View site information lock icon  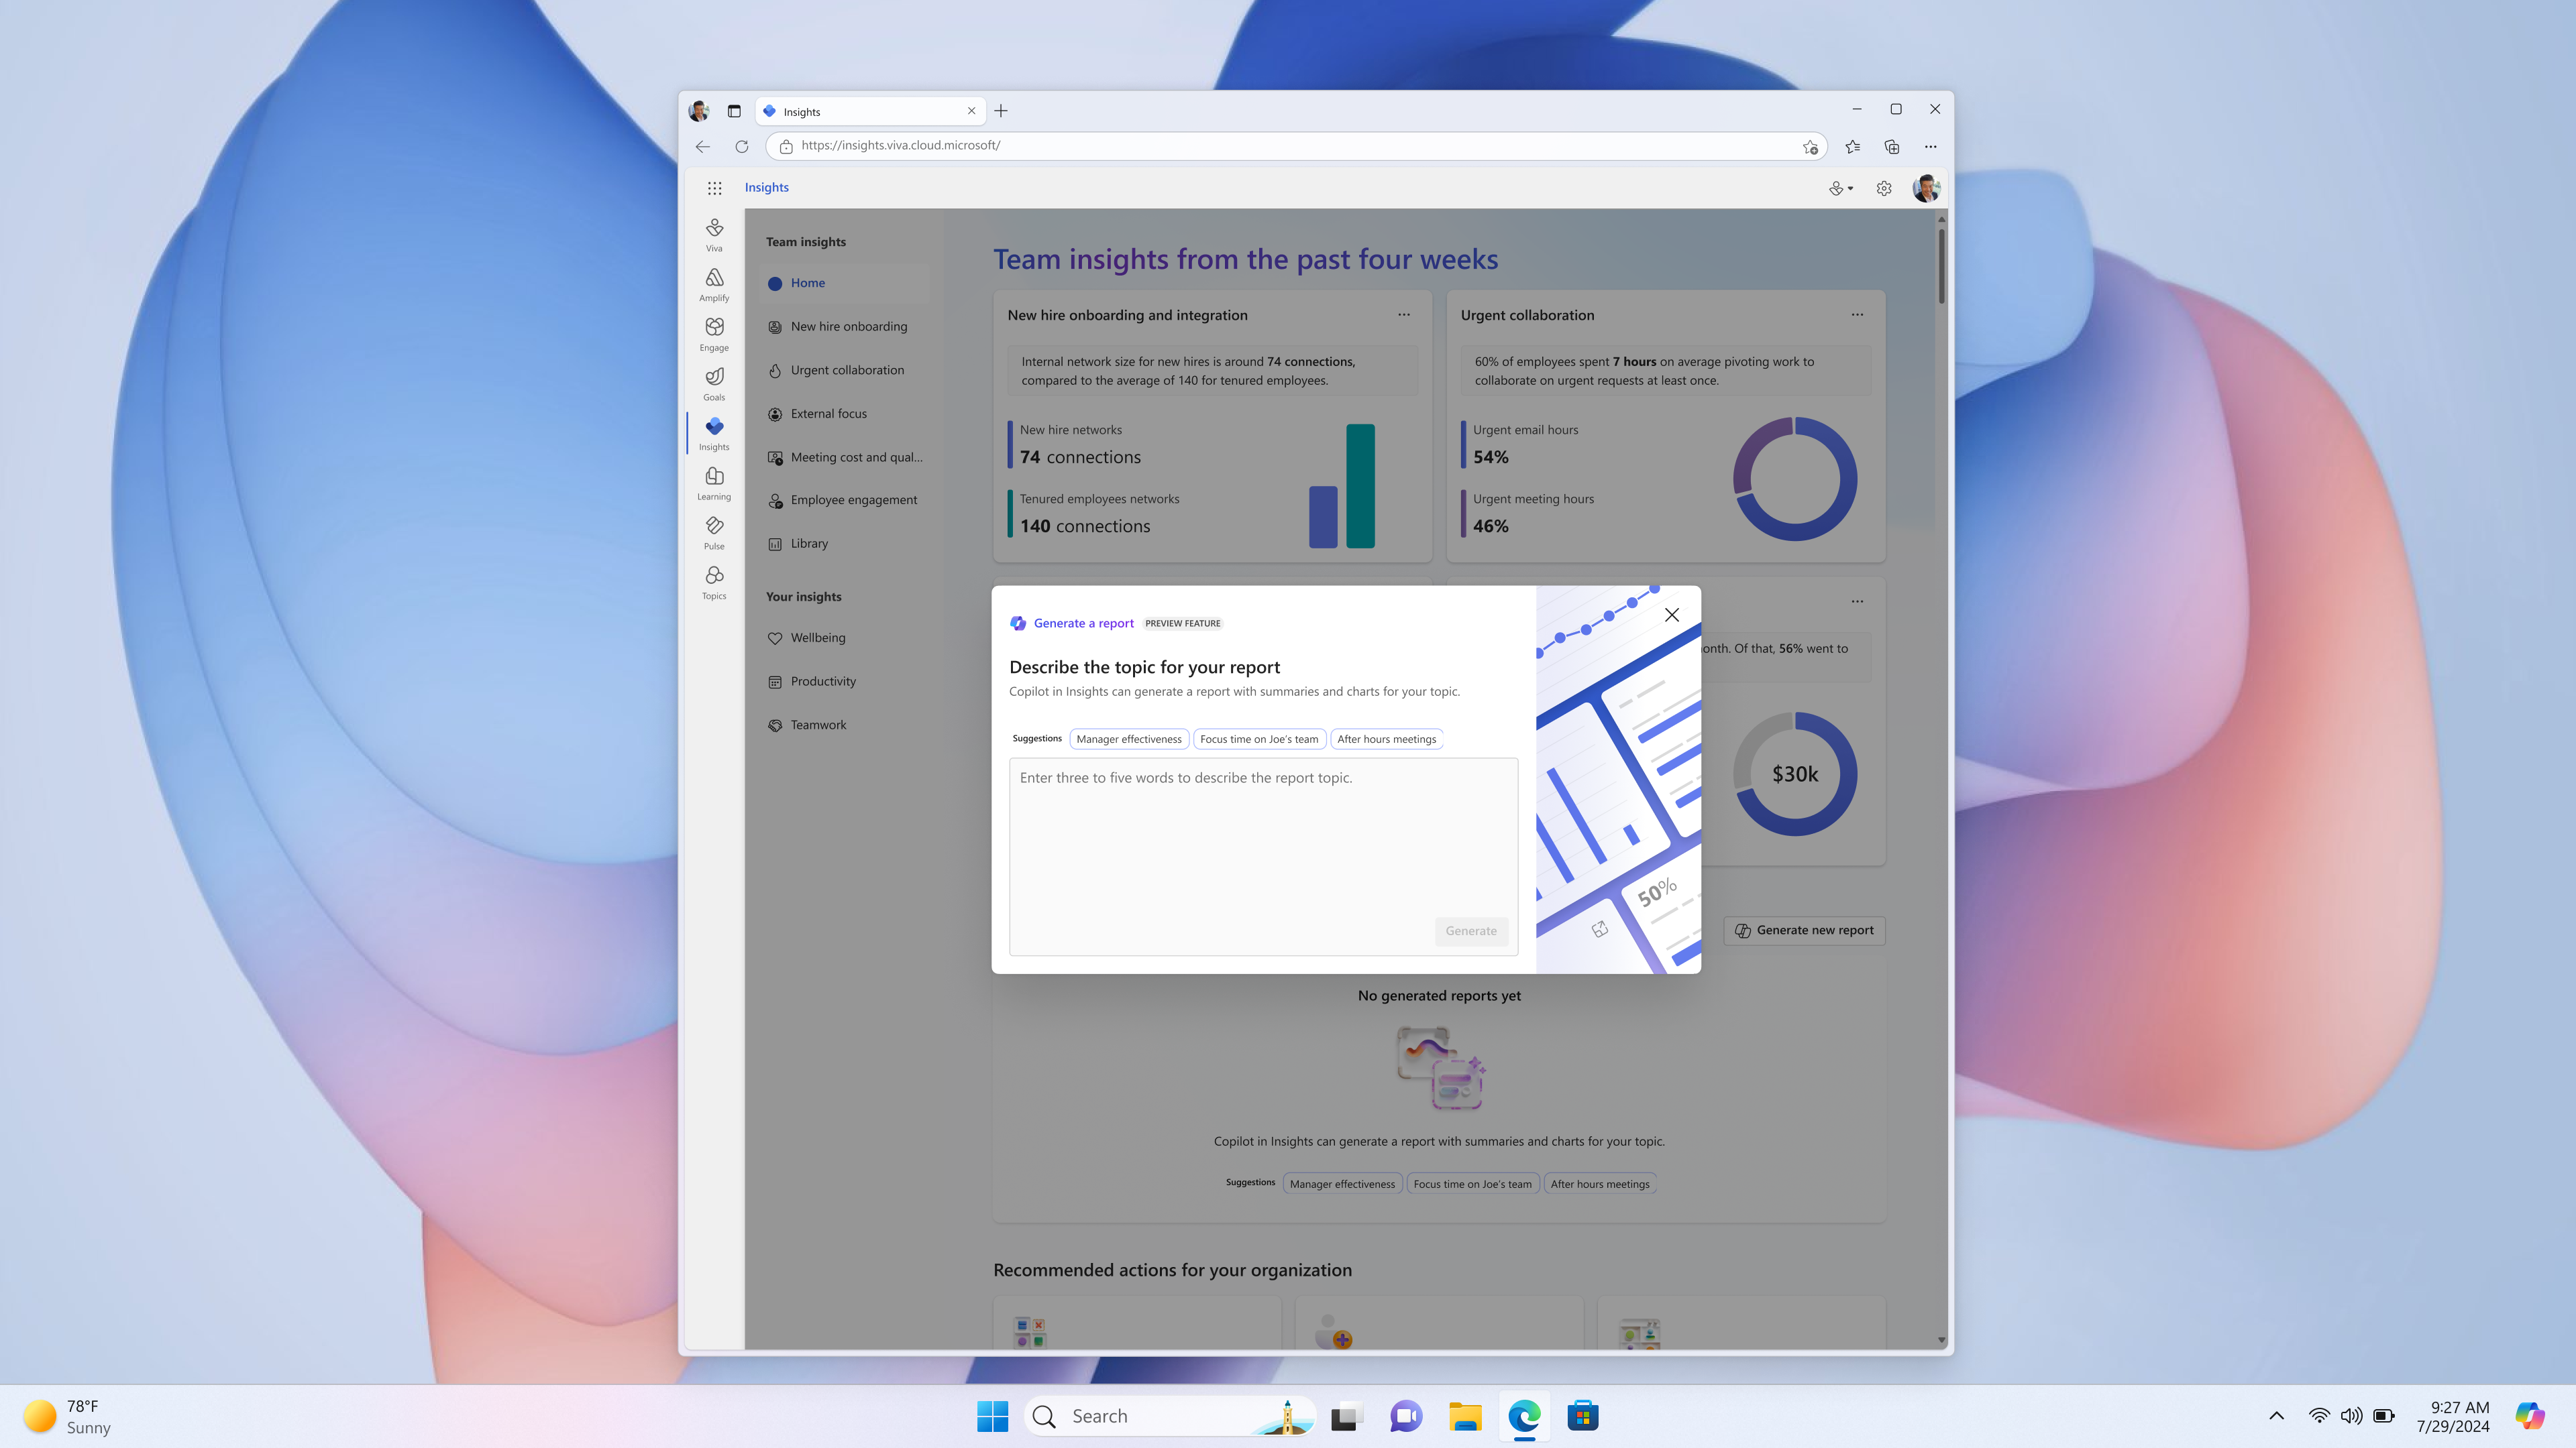pyautogui.click(x=786, y=146)
